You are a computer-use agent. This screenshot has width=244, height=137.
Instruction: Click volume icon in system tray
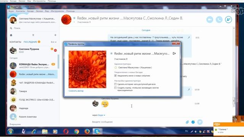point(196,132)
